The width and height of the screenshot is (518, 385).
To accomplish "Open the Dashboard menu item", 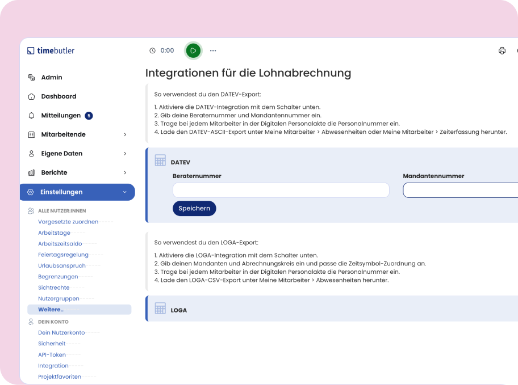I will (59, 96).
